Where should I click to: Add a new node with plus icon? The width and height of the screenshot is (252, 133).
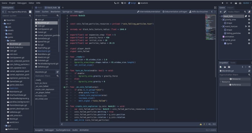click(x=220, y=12)
